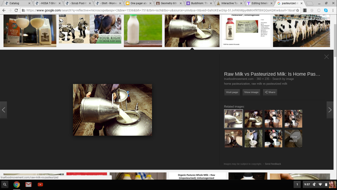Switch to the Scrub Post tab
The width and height of the screenshot is (337, 190).
pos(78,3)
